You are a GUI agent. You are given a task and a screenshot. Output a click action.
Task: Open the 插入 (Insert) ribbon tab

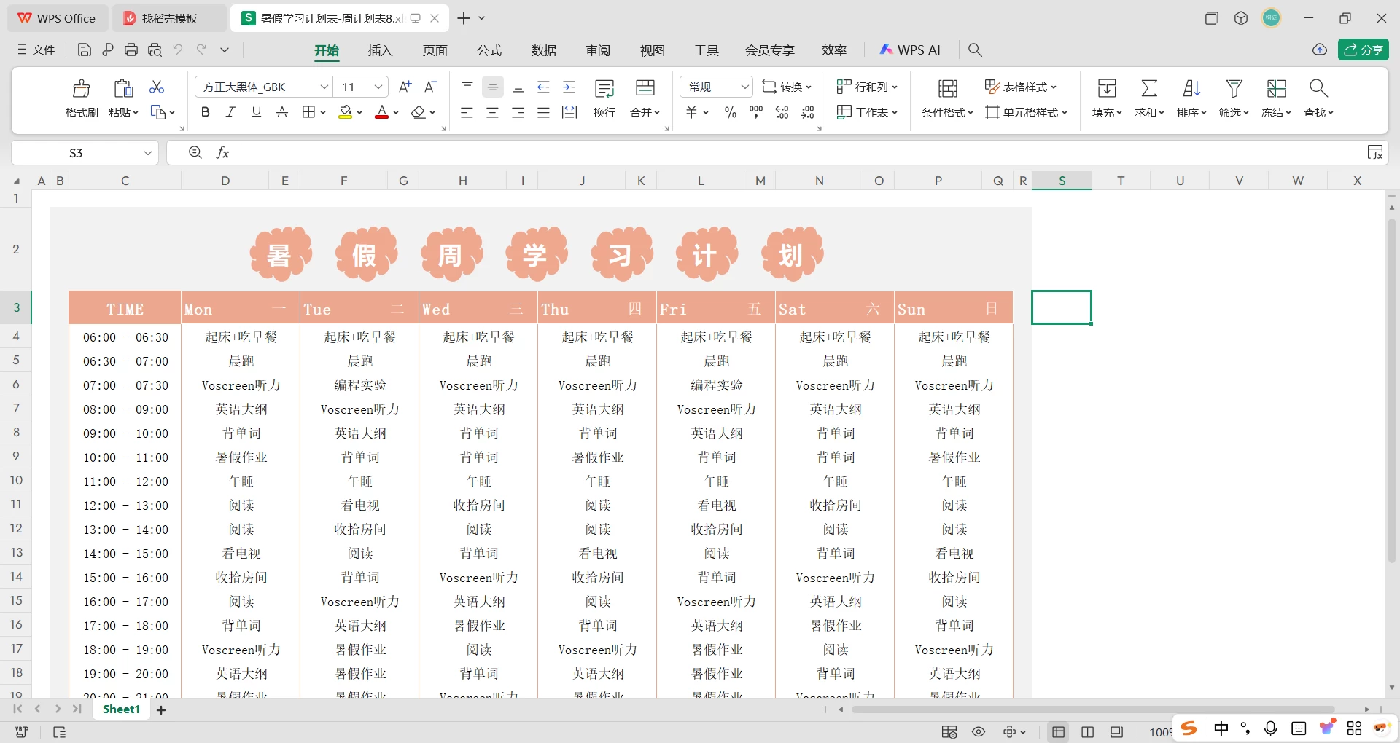point(380,50)
